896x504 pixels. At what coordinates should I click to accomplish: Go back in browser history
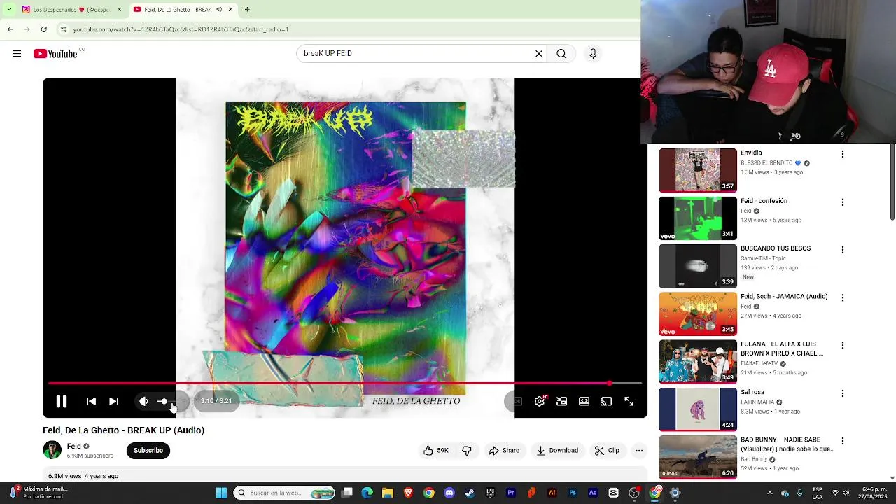click(10, 29)
